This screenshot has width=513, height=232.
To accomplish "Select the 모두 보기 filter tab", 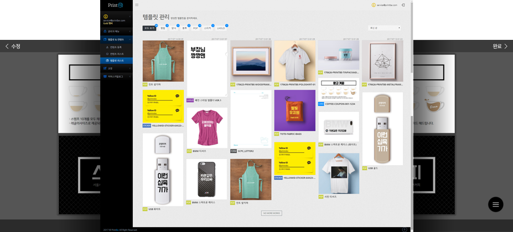I will [149, 28].
